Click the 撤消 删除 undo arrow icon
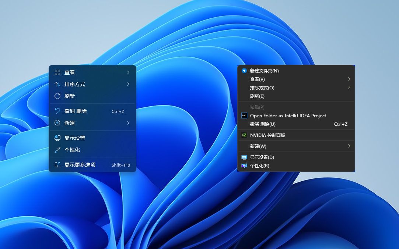399x249 pixels. click(x=57, y=111)
